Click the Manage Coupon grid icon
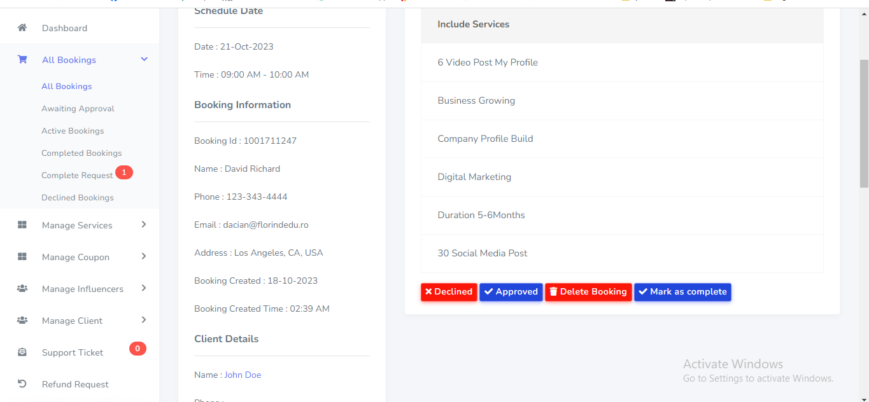 coord(22,257)
